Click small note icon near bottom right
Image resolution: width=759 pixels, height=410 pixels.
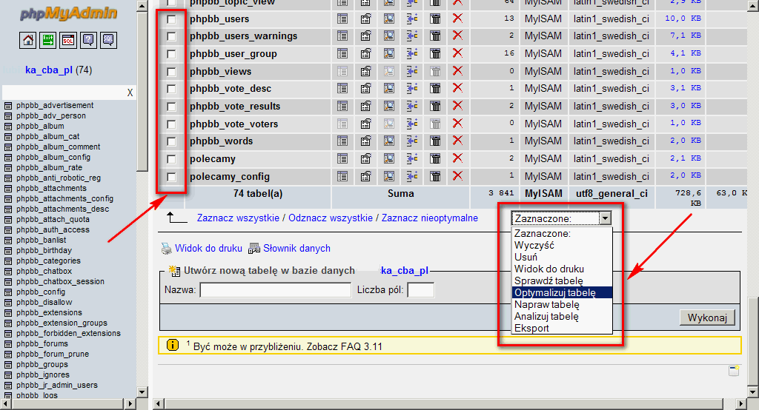734,371
